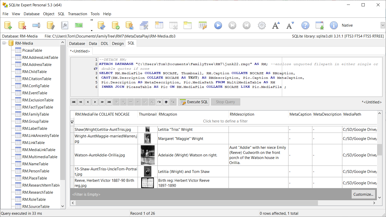This screenshot has width=386, height=217.
Task: Open the settings gear icon
Action: [262, 25]
